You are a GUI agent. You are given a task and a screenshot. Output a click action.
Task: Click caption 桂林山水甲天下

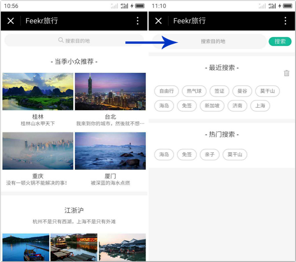click(x=38, y=124)
